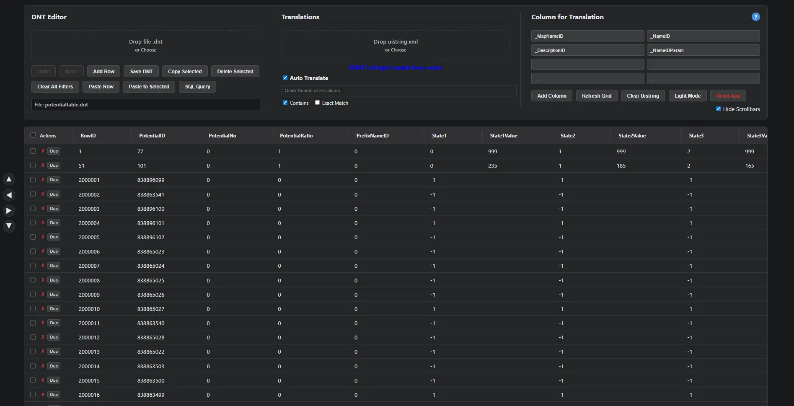The image size is (794, 406).
Task: Click the scroll up arrow icon
Action: pos(9,179)
